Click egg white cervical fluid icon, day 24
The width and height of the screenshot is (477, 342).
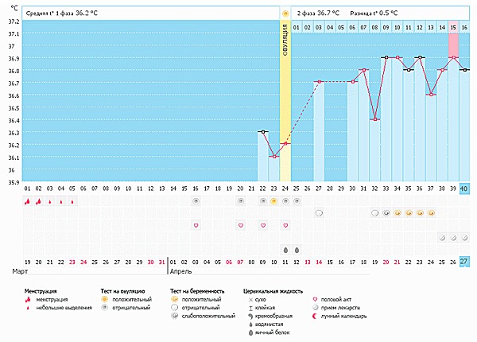pyautogui.click(x=285, y=249)
